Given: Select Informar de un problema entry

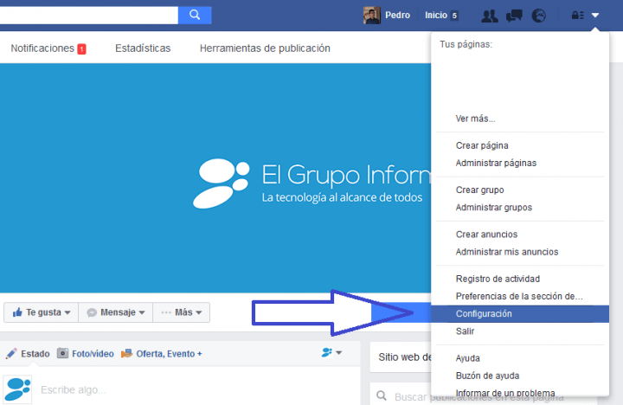Looking at the screenshot, I should [505, 393].
